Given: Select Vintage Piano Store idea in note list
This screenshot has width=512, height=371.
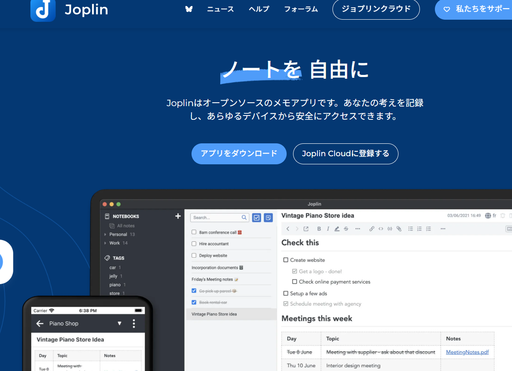Looking at the screenshot, I should 231,314.
